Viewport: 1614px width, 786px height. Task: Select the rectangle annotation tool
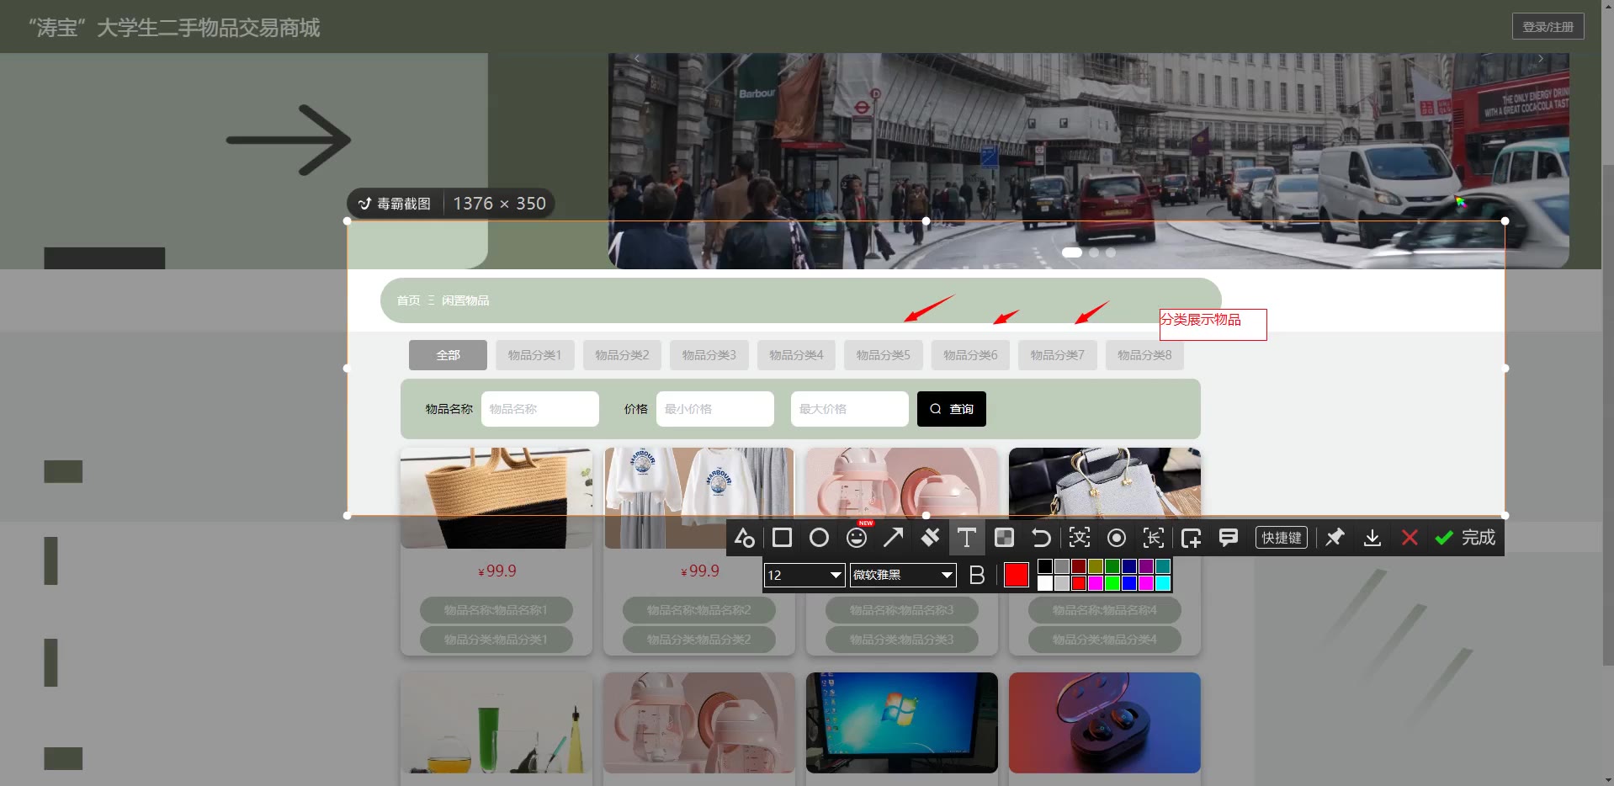782,538
